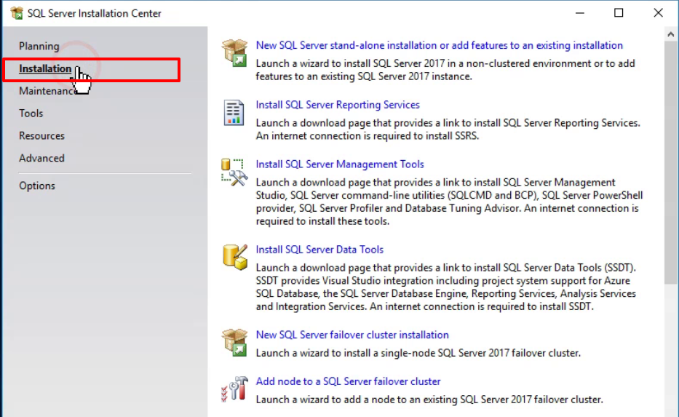Click the SQL Server Data Tools icon
The height and width of the screenshot is (417, 679).
click(x=235, y=257)
